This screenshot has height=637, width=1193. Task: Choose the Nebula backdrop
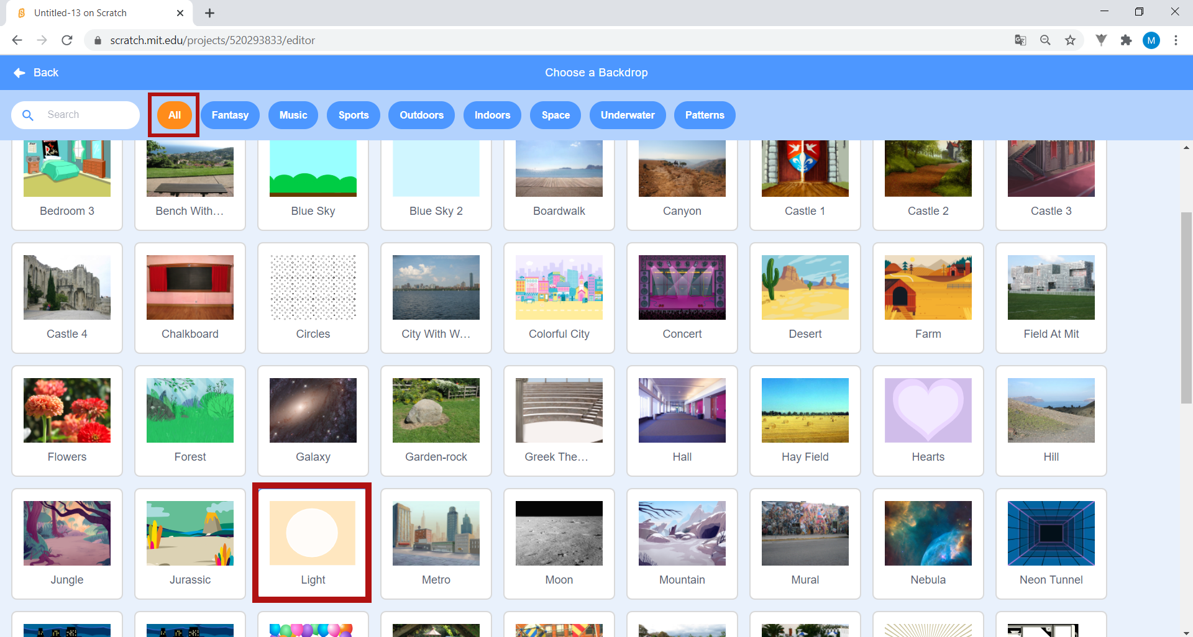(x=928, y=544)
